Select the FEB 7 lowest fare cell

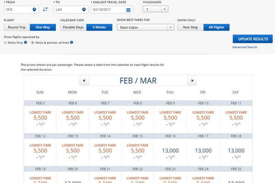point(105,119)
